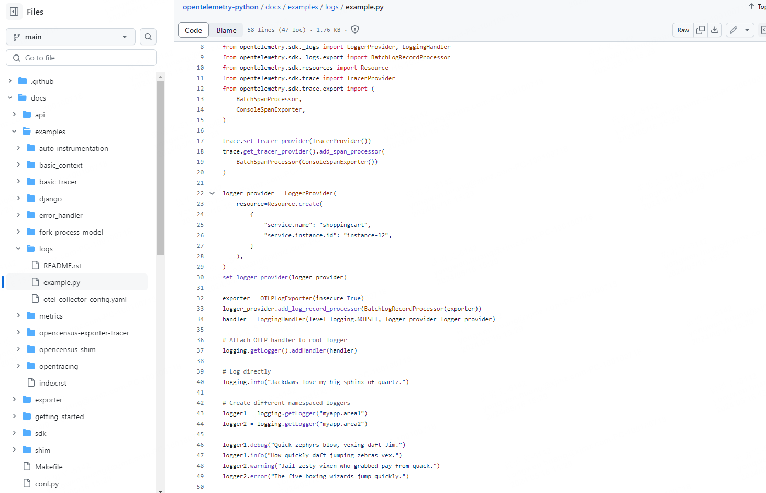766x493 pixels.
Task: Click the pencil edit file icon
Action: point(734,30)
